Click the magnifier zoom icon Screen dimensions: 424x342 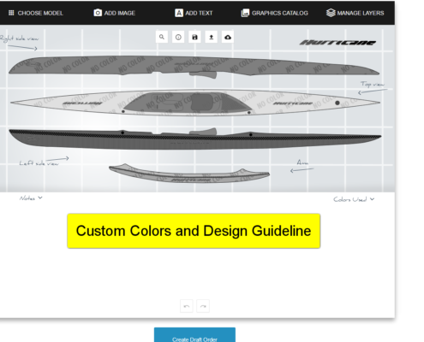(162, 37)
